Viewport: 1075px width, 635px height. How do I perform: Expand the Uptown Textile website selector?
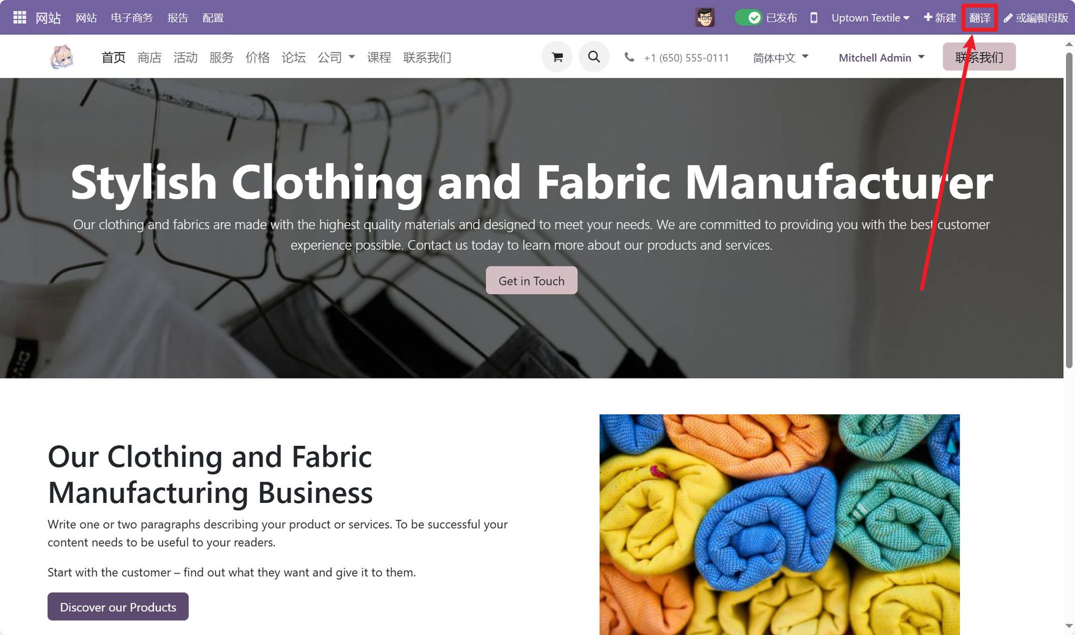(x=870, y=18)
